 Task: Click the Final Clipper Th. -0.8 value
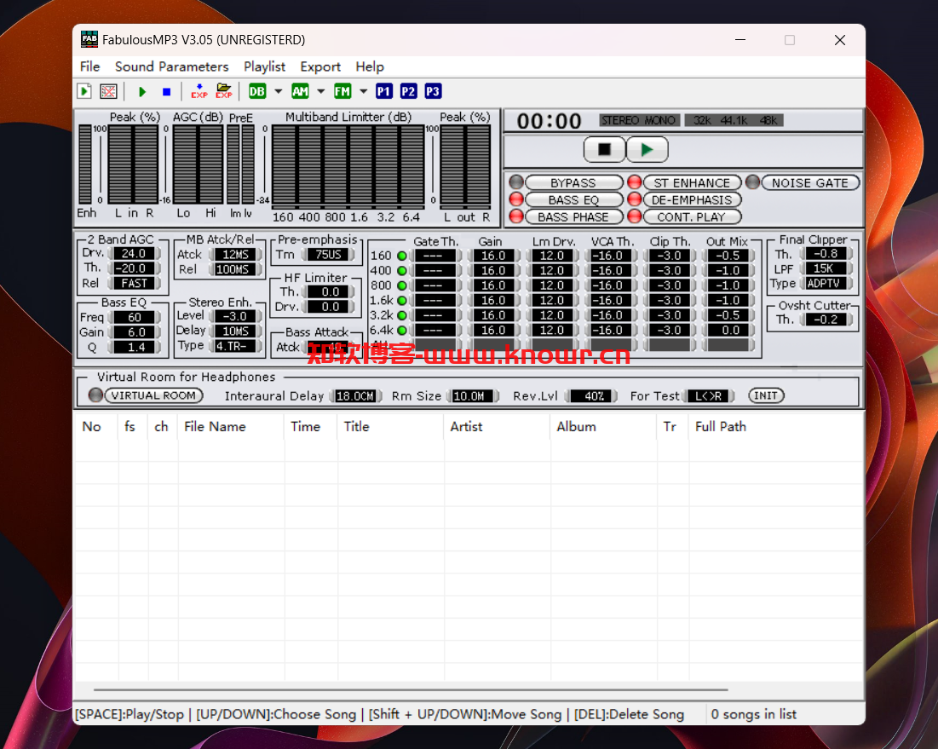point(826,254)
